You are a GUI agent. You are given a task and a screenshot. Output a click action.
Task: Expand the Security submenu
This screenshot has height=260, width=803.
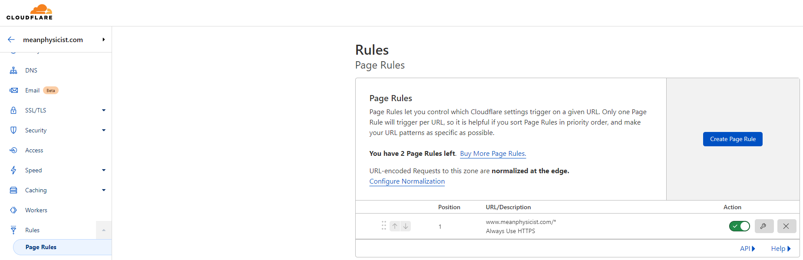click(x=104, y=130)
